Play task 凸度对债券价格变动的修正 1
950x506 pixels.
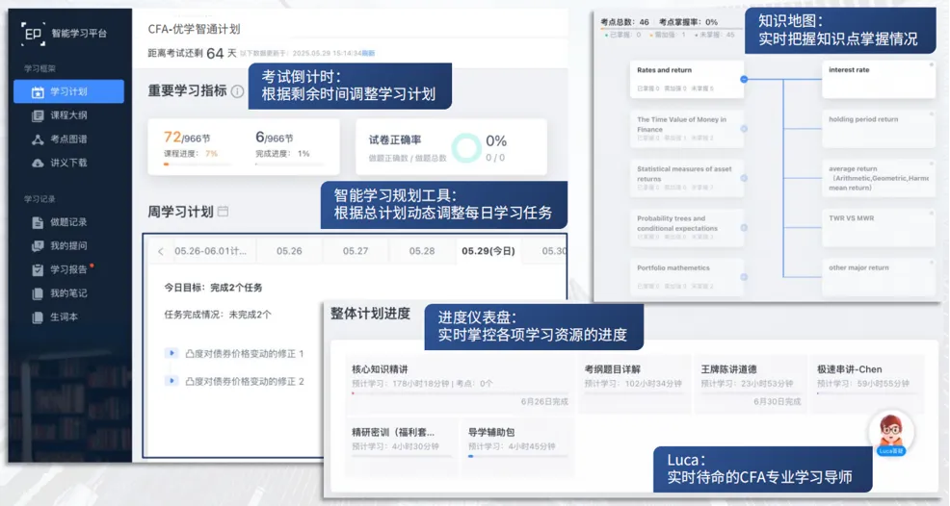pyautogui.click(x=172, y=354)
